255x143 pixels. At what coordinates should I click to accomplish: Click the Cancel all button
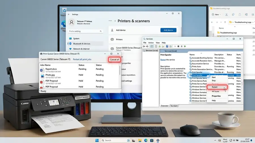tap(114, 60)
